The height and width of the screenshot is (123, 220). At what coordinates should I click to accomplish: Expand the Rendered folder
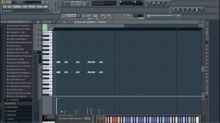pyautogui.click(x=11, y=115)
